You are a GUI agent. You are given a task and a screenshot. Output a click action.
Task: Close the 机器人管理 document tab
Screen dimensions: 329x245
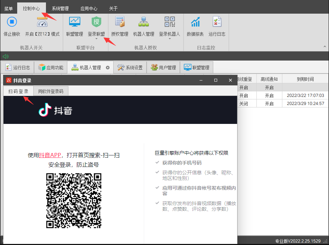(x=108, y=68)
